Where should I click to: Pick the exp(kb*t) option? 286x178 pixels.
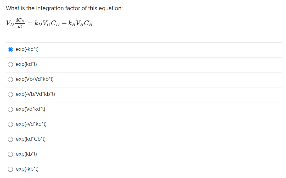click(x=10, y=154)
